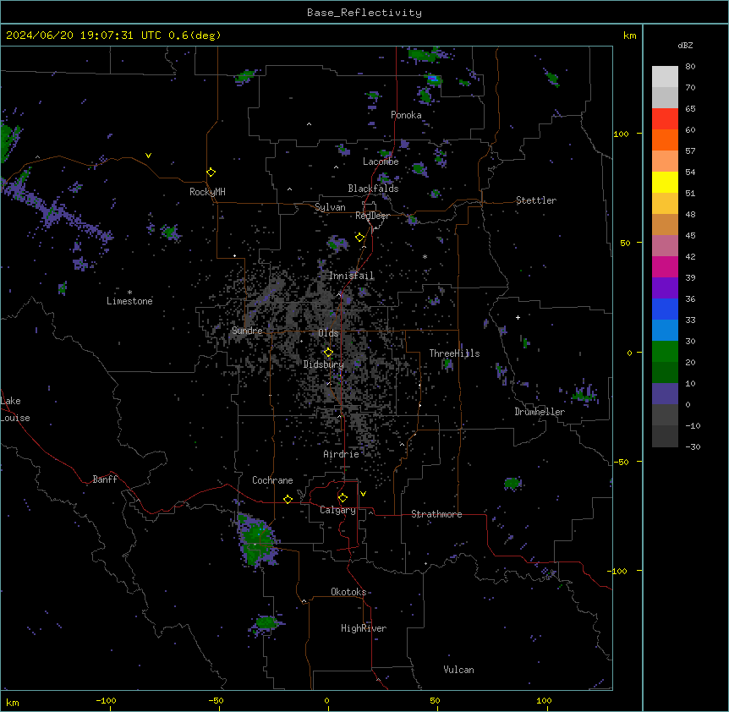
Task: Select the asterisk marker above Limestone
Action: [x=129, y=293]
